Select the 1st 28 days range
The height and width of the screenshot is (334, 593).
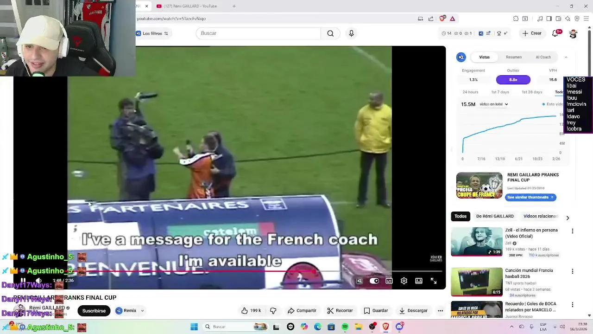(532, 92)
